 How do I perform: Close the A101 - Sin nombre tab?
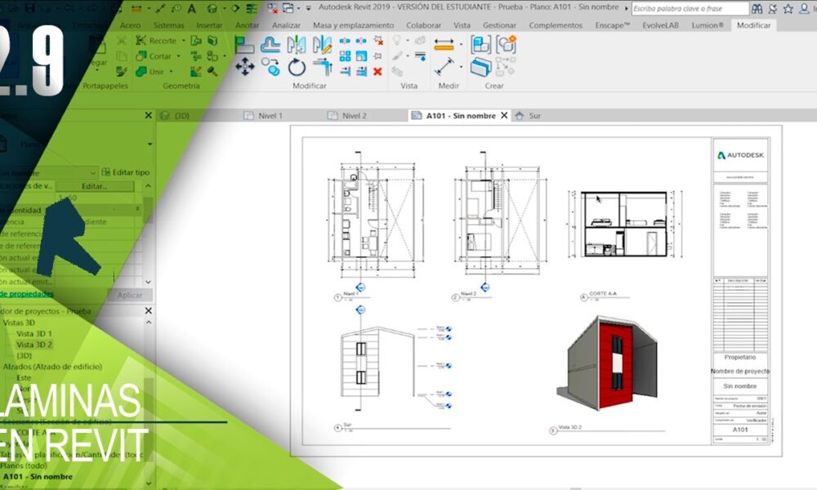[504, 116]
